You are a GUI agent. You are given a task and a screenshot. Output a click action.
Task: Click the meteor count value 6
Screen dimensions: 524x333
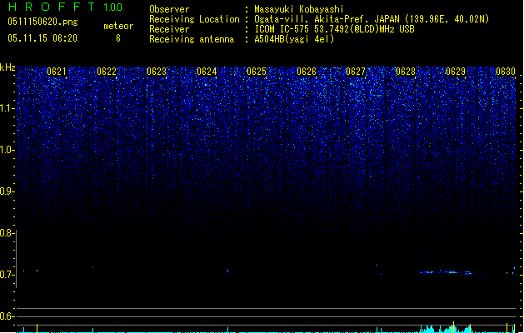[118, 38]
